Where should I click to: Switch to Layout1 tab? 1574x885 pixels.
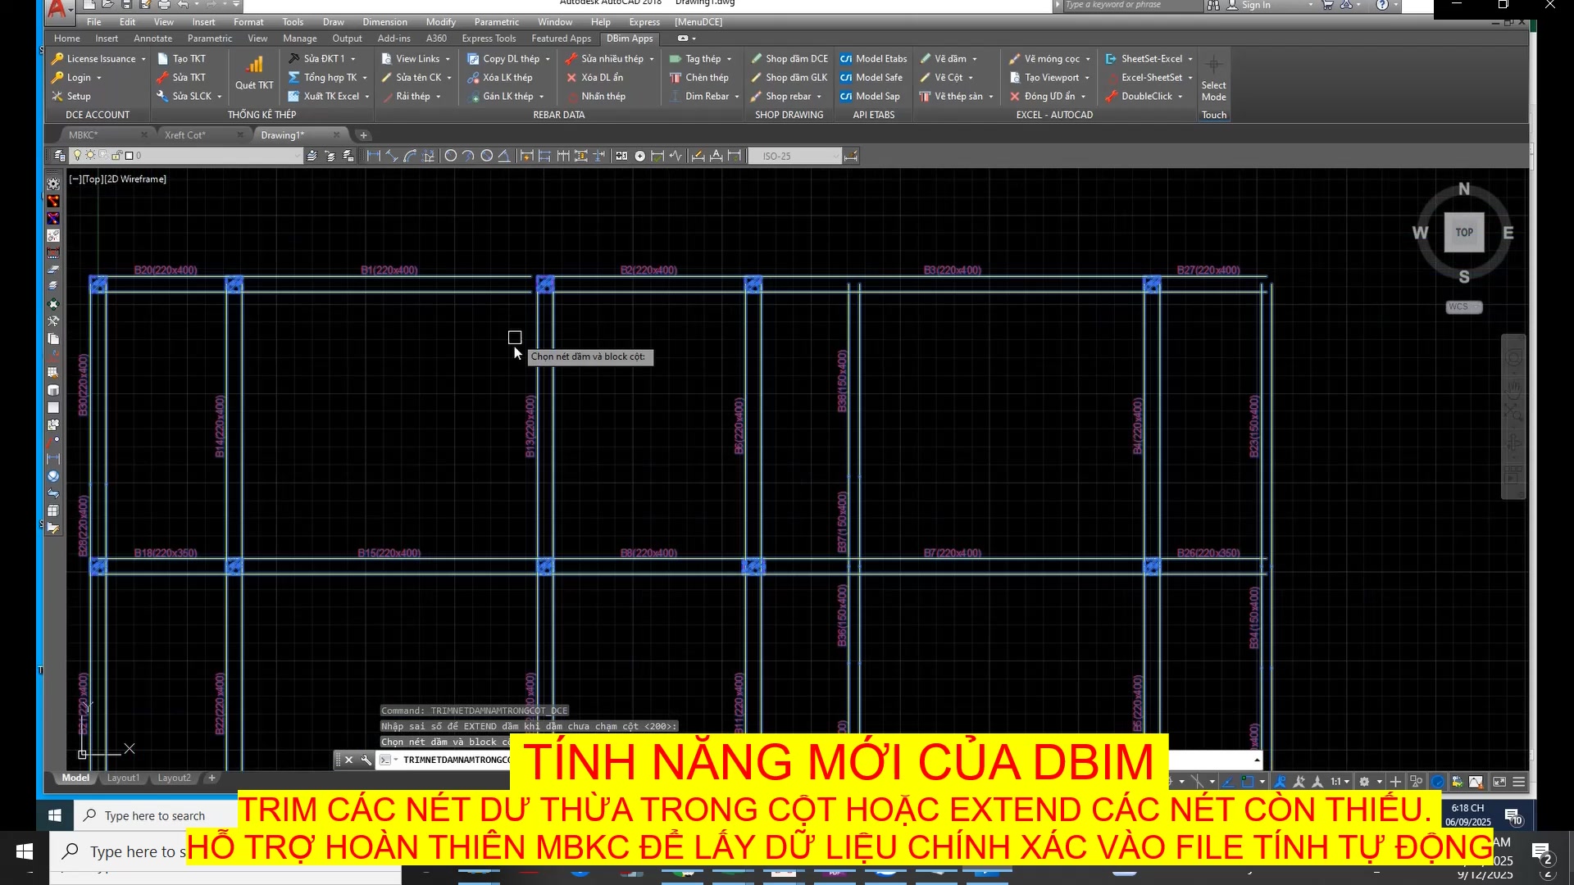coord(123,778)
